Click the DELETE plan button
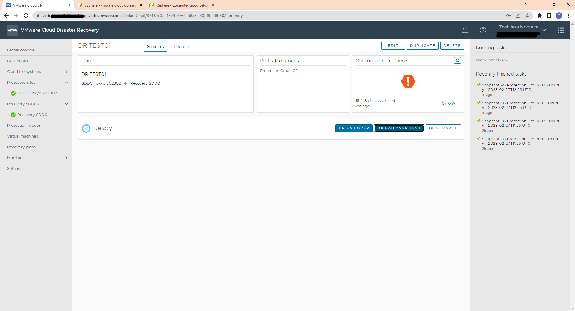This screenshot has height=311, width=575. [452, 46]
